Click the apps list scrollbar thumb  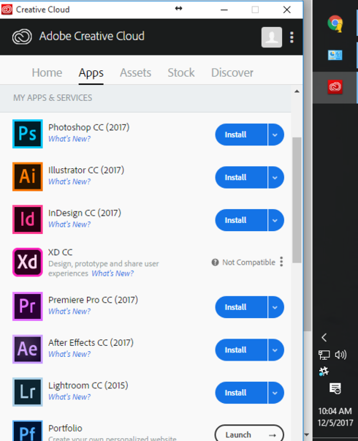coord(297,200)
